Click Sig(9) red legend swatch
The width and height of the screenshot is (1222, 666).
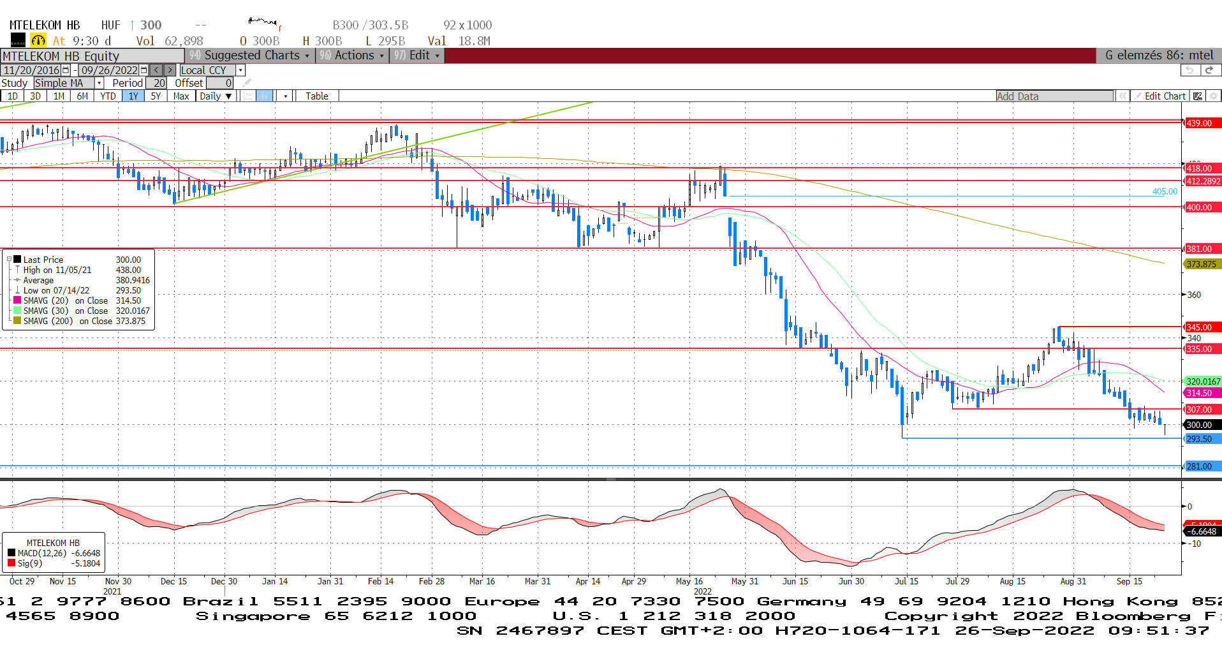coord(11,563)
